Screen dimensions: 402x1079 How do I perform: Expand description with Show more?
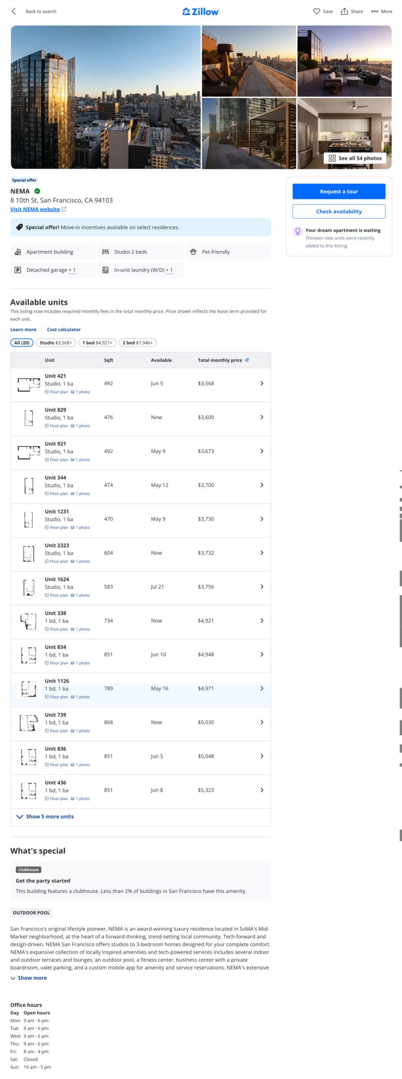pos(28,978)
